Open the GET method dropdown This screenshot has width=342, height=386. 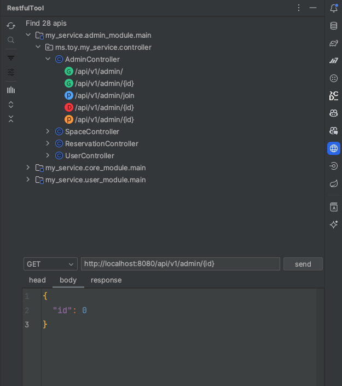[50, 264]
